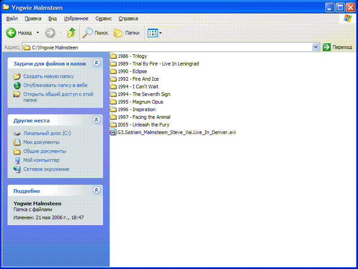Image resolution: width=358 pixels, height=269 pixels.
Task: Expand the address bar dropdown list
Action: coord(315,47)
